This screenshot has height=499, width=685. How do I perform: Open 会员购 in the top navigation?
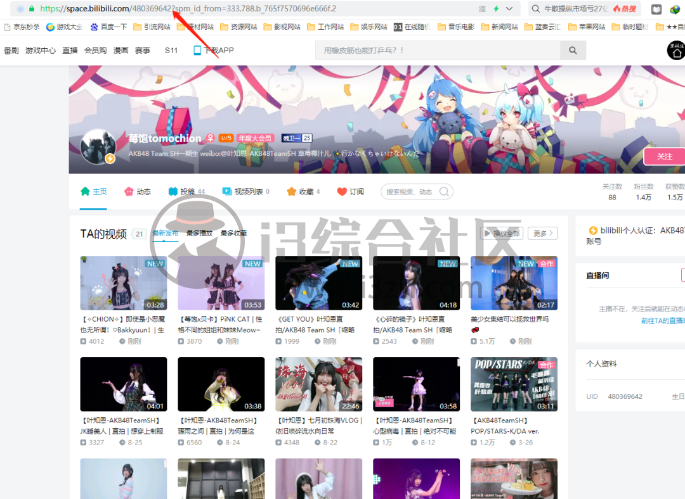[95, 51]
